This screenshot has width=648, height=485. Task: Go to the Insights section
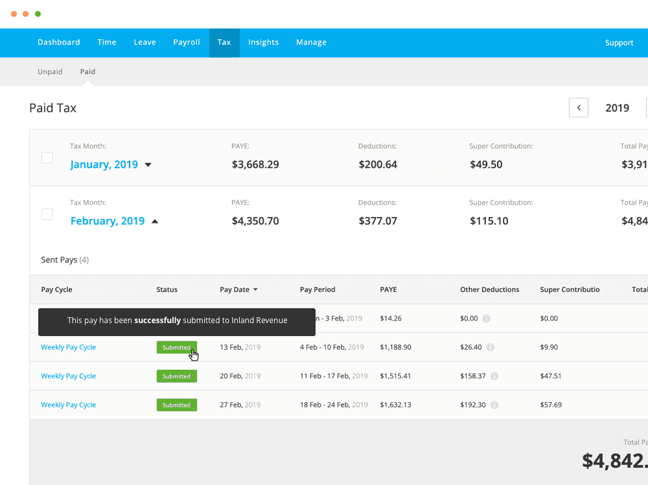tap(263, 43)
